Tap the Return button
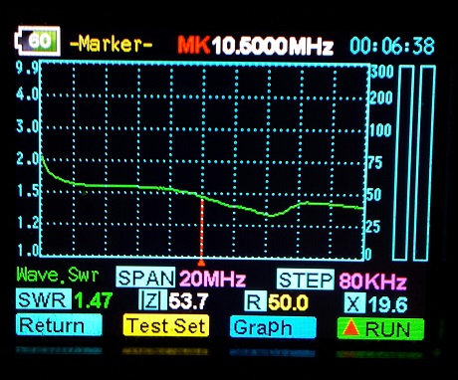The height and width of the screenshot is (380, 458). [x=59, y=325]
